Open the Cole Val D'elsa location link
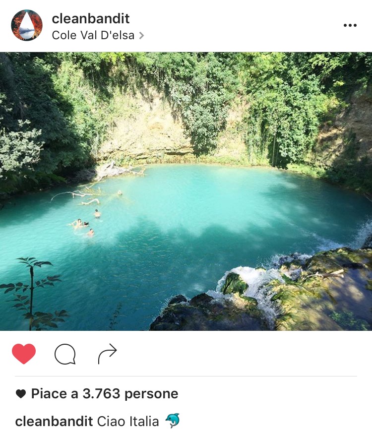Screen dimensions: 372x435 pyautogui.click(x=93, y=36)
